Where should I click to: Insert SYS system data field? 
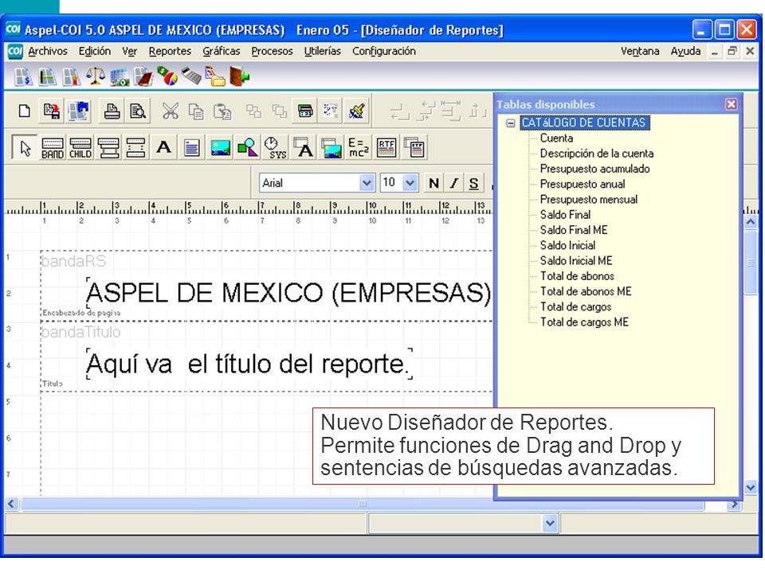click(276, 148)
